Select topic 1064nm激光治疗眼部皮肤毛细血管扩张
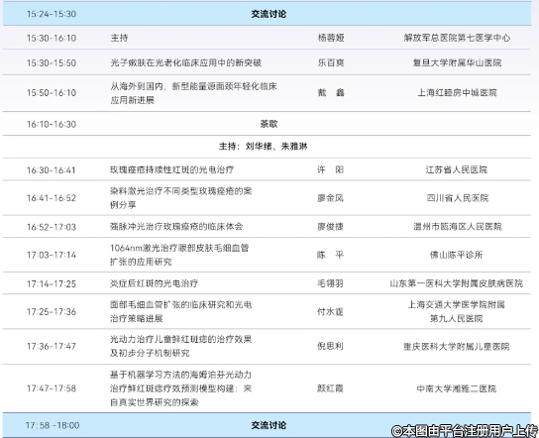The width and height of the screenshot is (539, 438). tap(179, 255)
